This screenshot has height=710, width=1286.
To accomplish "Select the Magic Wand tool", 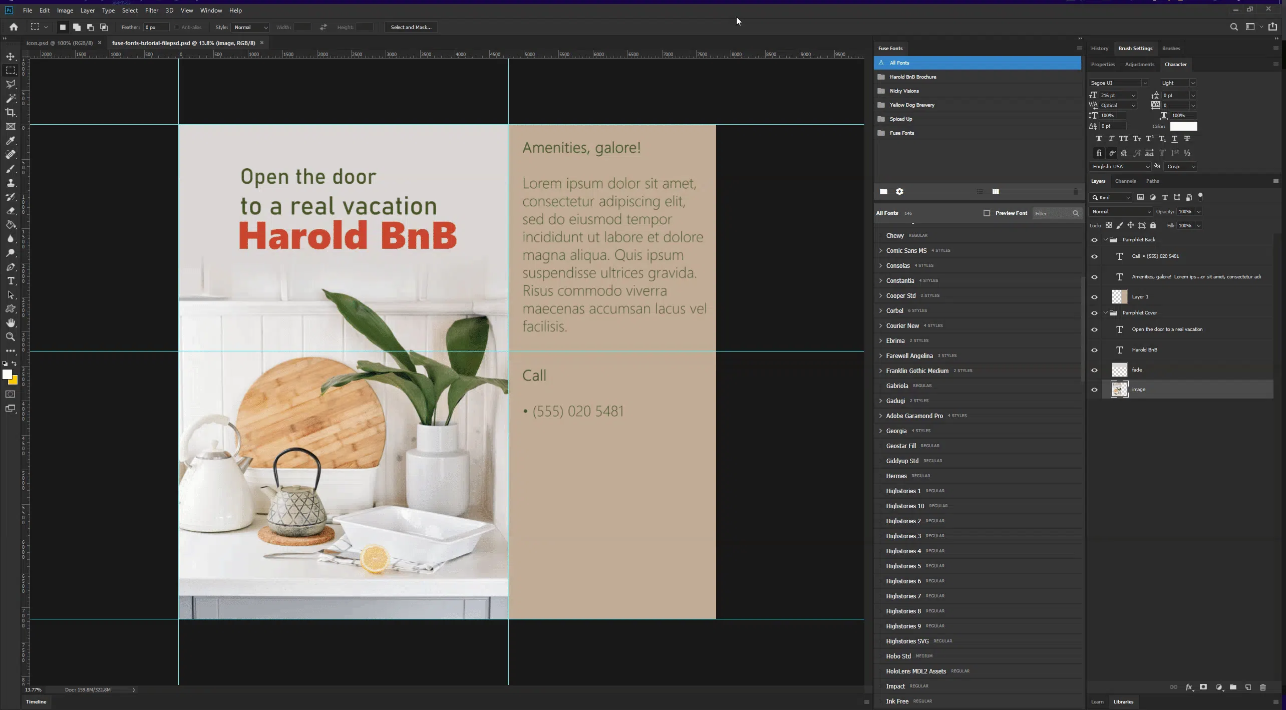I will 11,99.
